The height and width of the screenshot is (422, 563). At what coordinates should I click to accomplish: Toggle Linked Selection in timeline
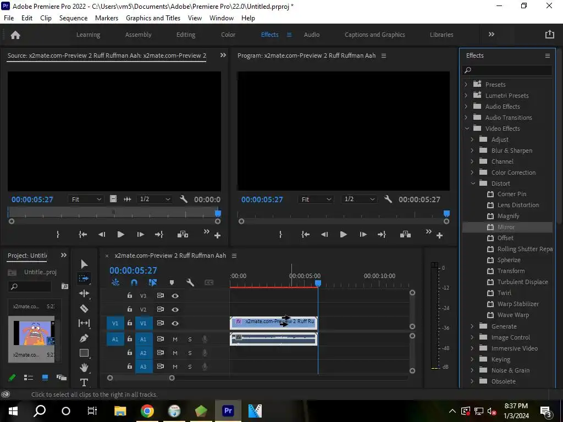click(x=153, y=283)
